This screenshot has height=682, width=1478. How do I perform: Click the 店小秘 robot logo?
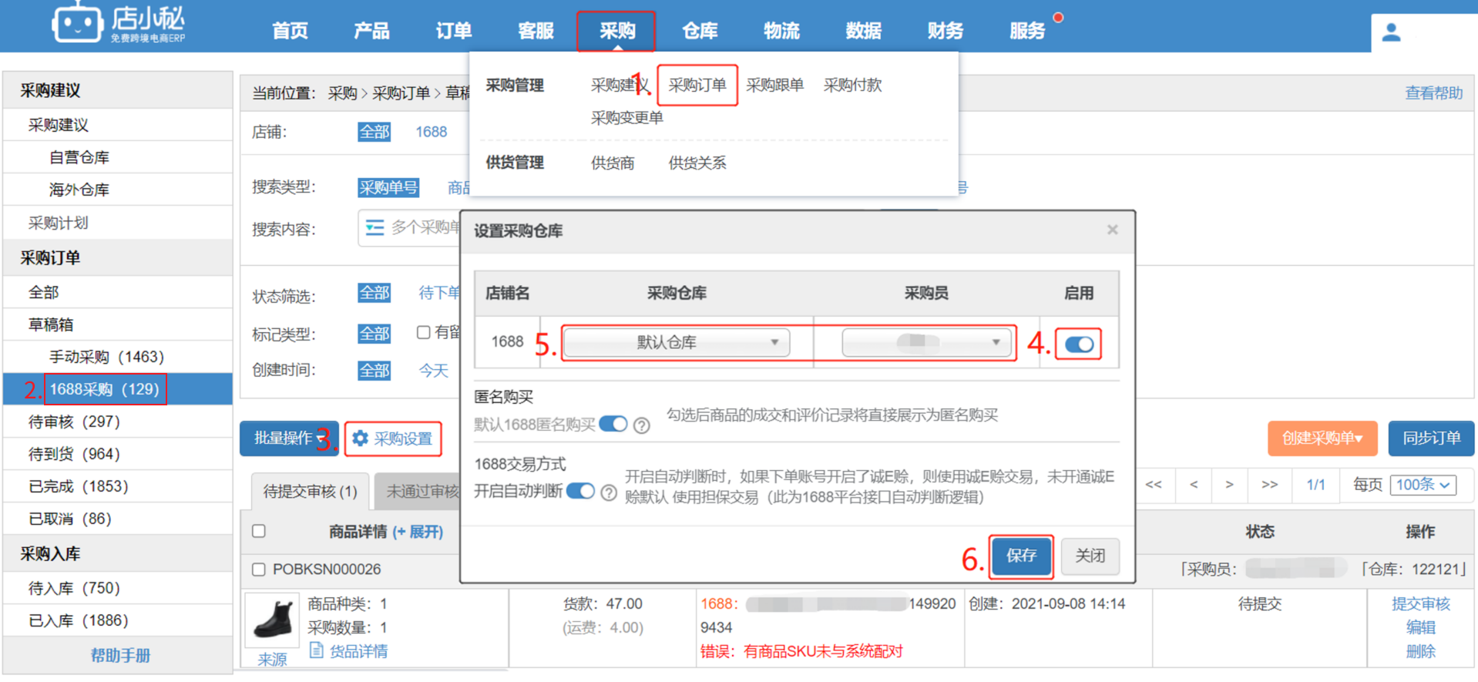click(76, 23)
